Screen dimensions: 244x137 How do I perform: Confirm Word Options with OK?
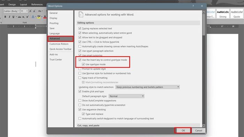click(x=183, y=130)
